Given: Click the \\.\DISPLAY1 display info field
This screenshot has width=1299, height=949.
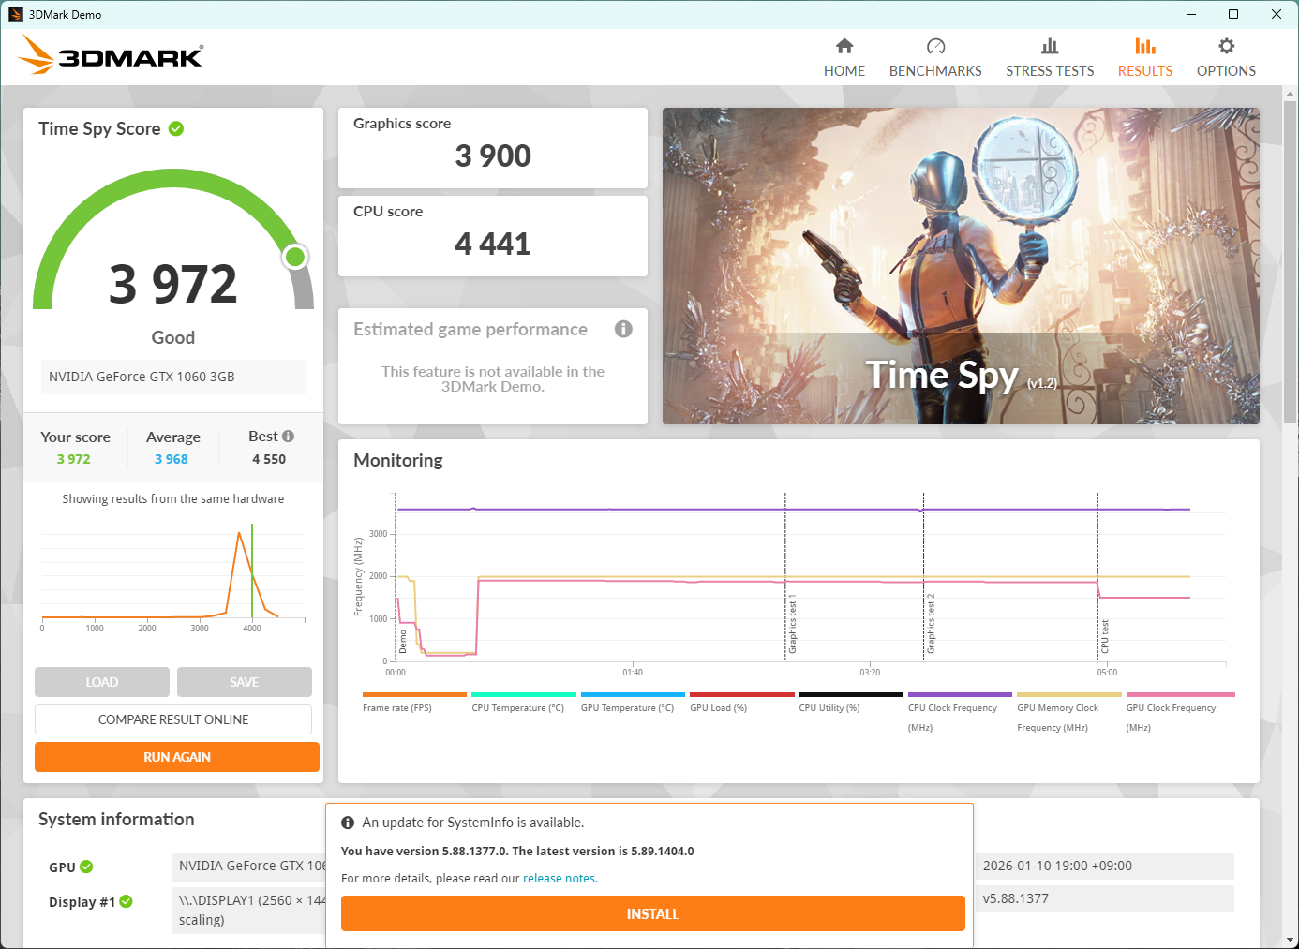Looking at the screenshot, I should click(249, 910).
